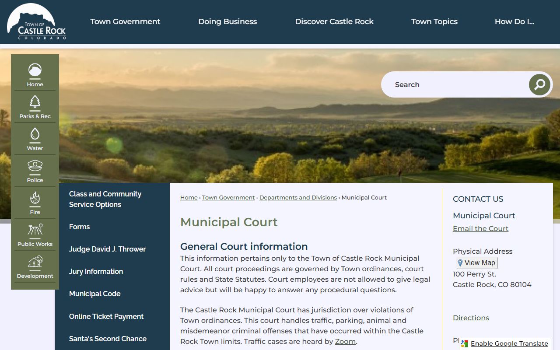Image resolution: width=560 pixels, height=350 pixels.
Task: Go to Departments and Divisions breadcrumb
Action: [x=298, y=198]
